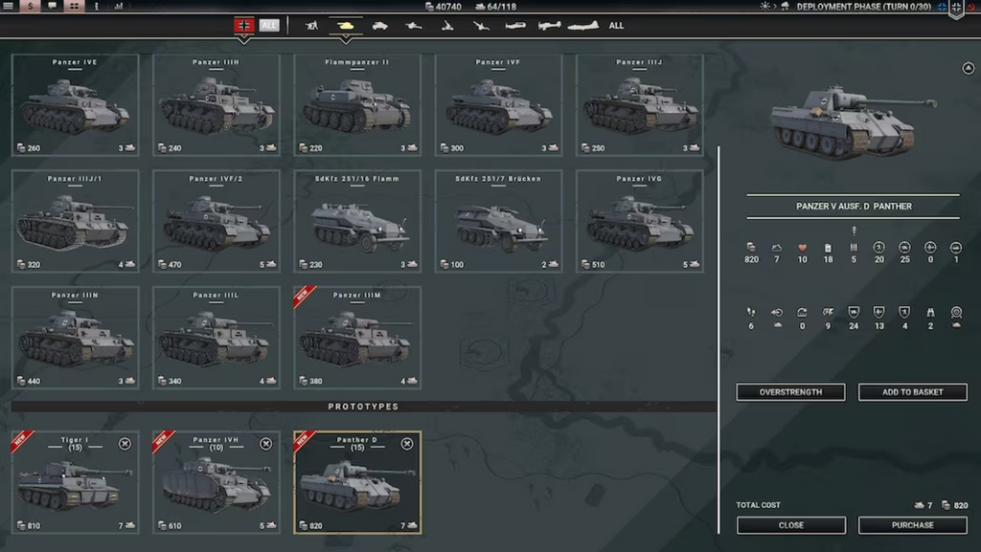This screenshot has height=552, width=981.
Task: Click the prestige cost stat icon (820)
Action: [751, 247]
